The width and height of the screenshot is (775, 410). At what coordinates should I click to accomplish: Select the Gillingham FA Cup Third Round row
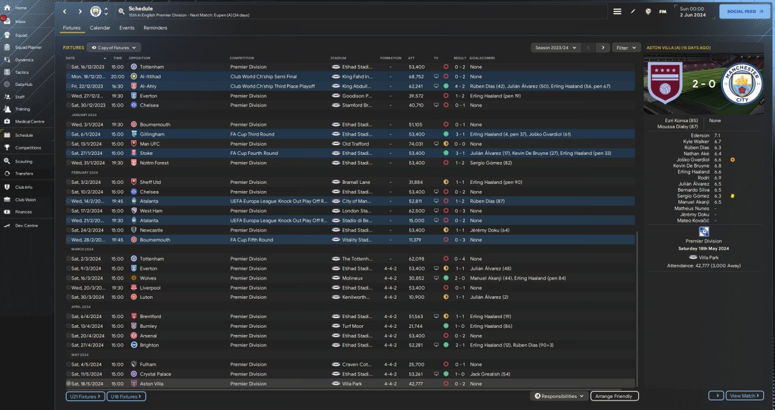(x=350, y=134)
